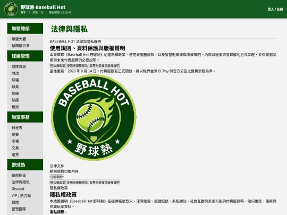The width and height of the screenshot is (287, 215).
Task: Open 球探 in the sidebar
Action: [15, 100]
